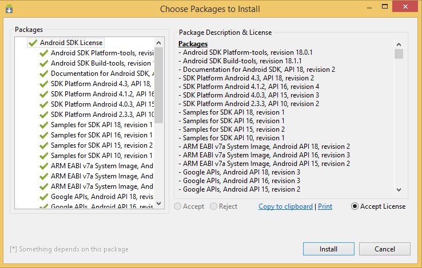Click checkmark icon for Android SDK Platform-tools
Viewport: 422px width, 268px height.
pyautogui.click(x=43, y=53)
